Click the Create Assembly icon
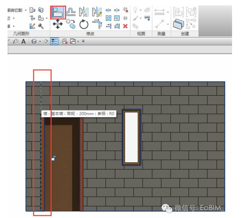The image size is (241, 218). (x=178, y=12)
